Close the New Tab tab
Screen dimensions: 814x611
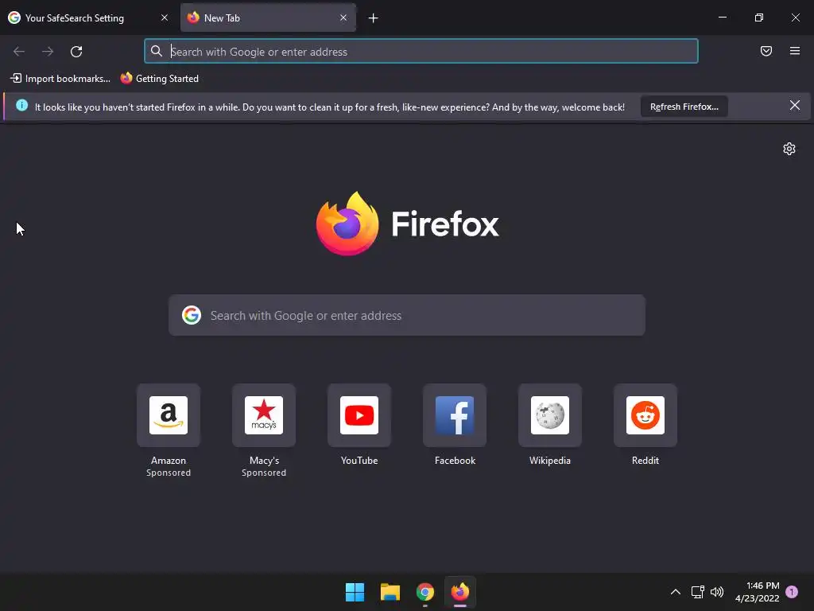343,18
